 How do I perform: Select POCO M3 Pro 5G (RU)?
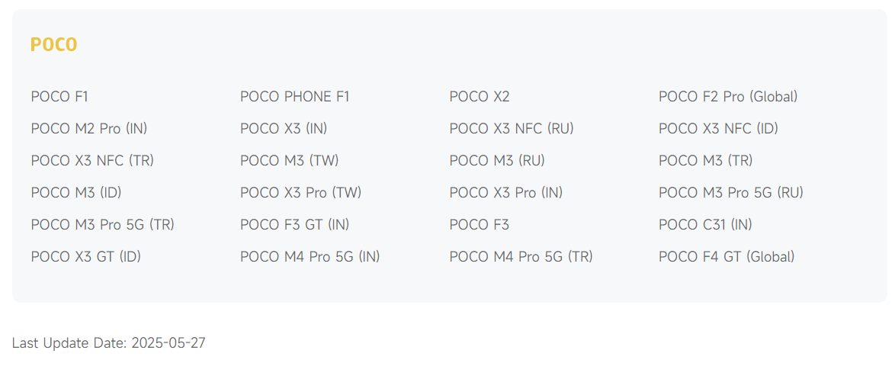coord(730,193)
